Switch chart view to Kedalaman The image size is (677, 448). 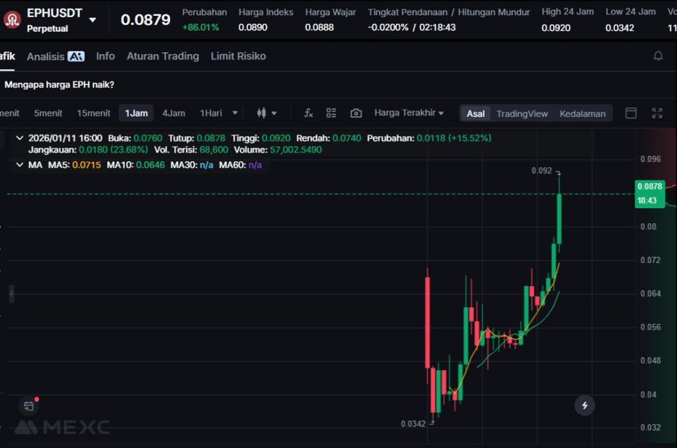582,114
